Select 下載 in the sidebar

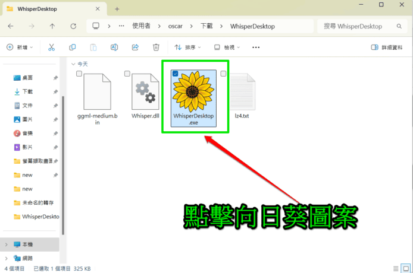coord(28,91)
